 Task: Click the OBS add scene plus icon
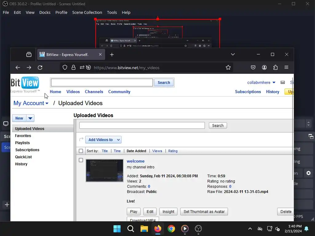pos(7,205)
